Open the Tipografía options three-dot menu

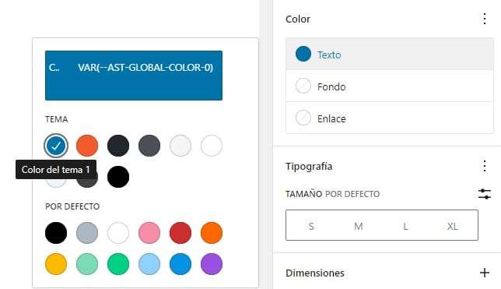tap(485, 166)
